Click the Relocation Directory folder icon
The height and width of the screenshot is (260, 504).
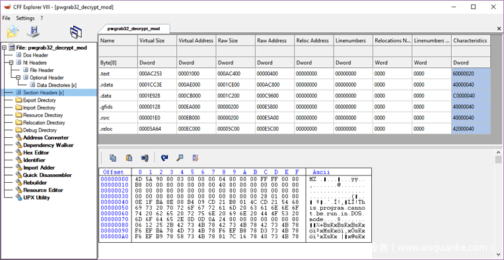pos(18,123)
